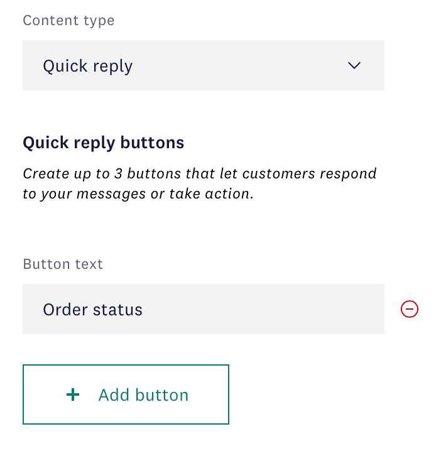Focus the Button text input field
This screenshot has width=441, height=451.
(204, 309)
